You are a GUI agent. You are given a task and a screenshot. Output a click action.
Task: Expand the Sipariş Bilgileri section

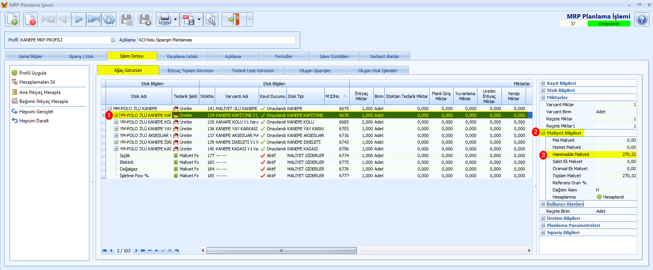(543, 232)
